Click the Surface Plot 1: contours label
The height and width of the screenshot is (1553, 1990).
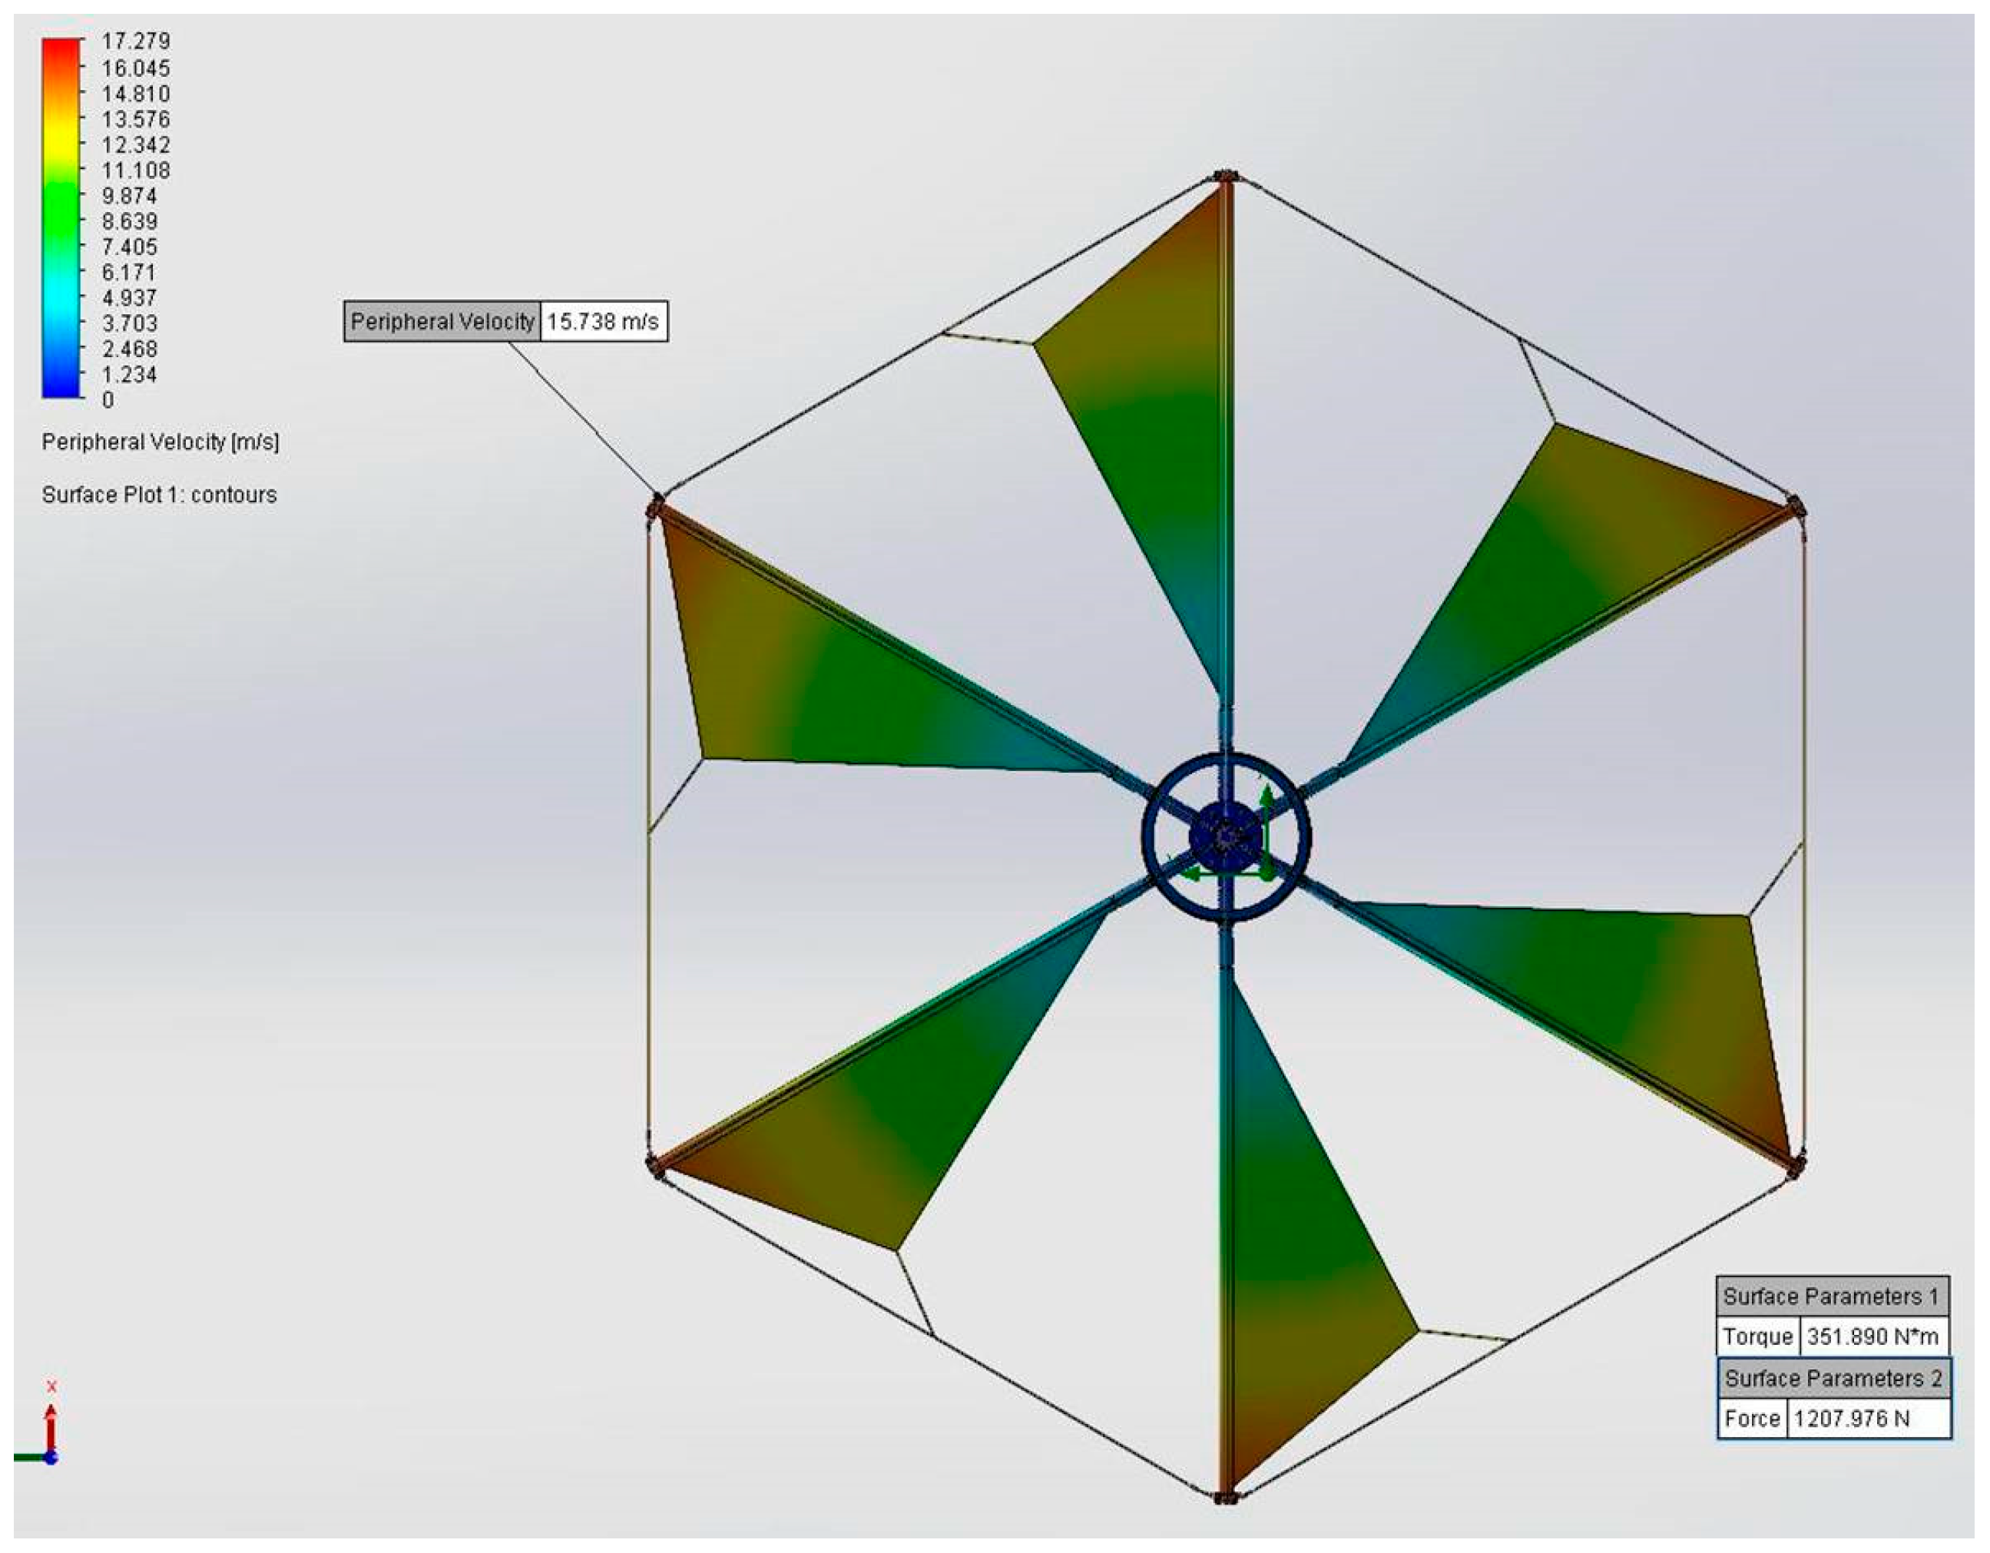160,495
